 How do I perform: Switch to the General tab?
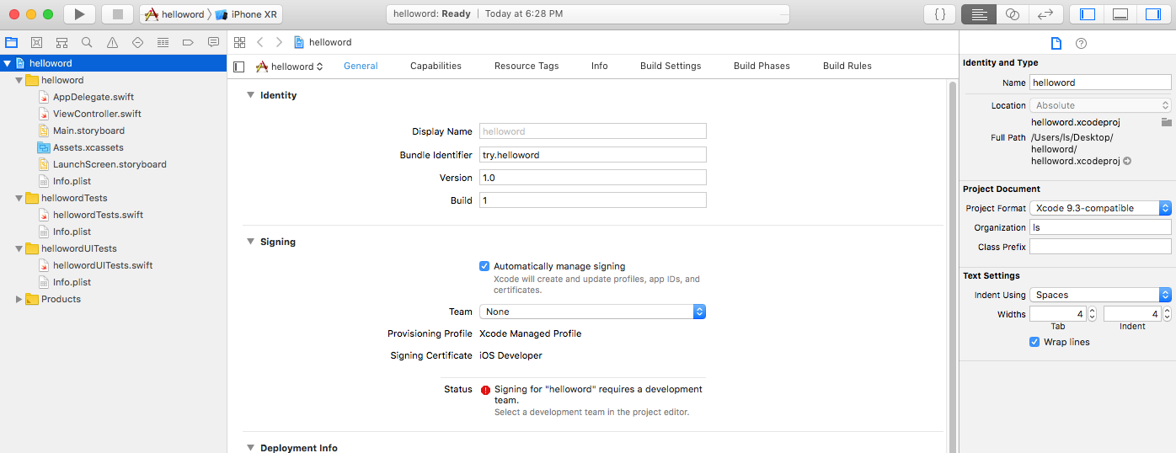click(361, 66)
